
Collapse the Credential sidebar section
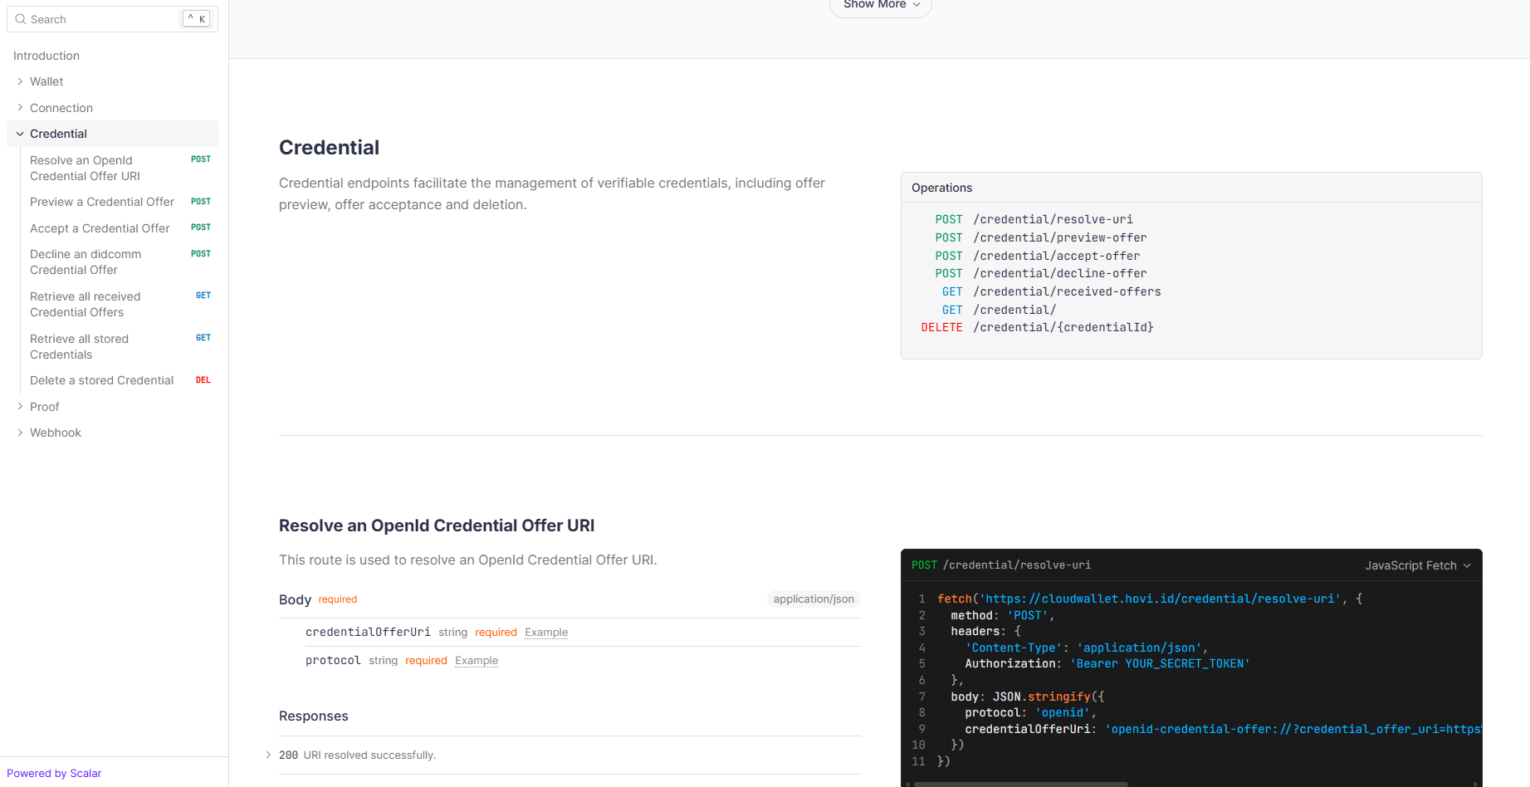(x=20, y=134)
